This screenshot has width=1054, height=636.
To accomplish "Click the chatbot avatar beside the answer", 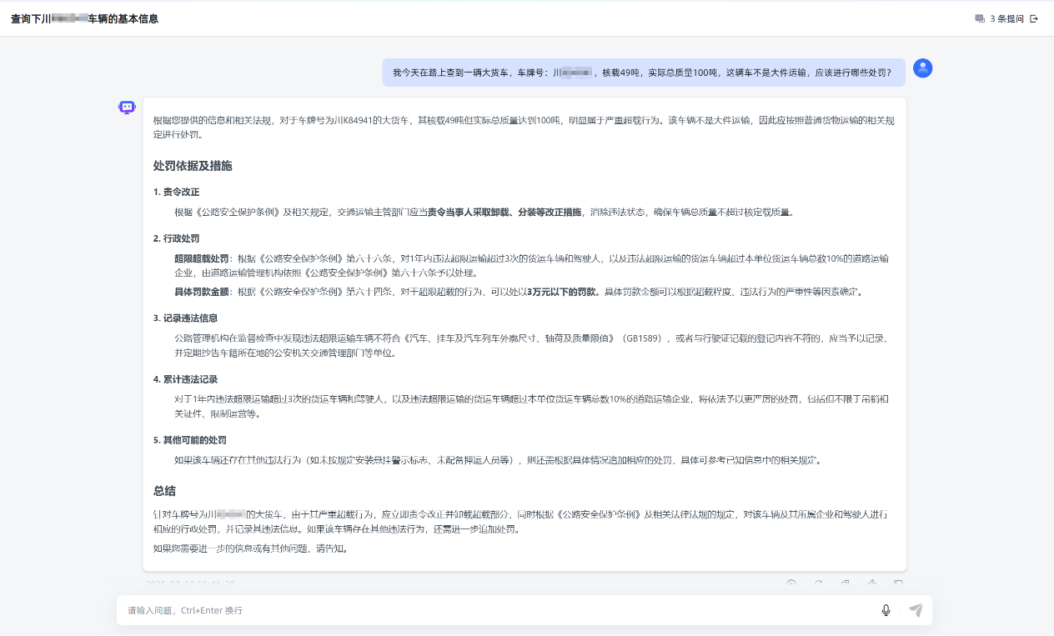I will (127, 107).
